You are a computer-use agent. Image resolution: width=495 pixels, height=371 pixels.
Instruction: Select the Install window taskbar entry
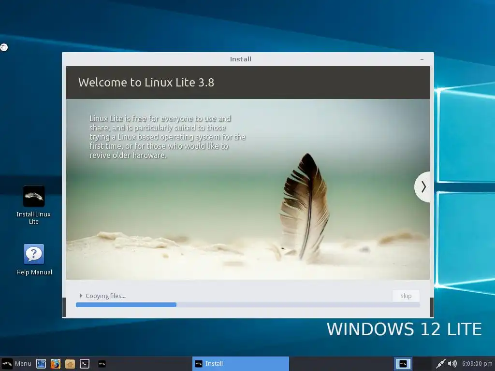click(x=241, y=364)
